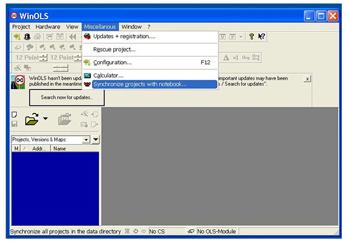The image size is (347, 245).
Task: Click No OLS-Module status text
Action: tap(216, 232)
